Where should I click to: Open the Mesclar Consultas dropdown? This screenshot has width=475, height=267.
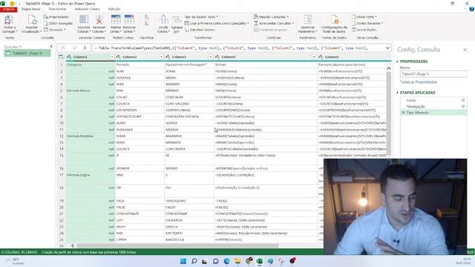pos(272,17)
